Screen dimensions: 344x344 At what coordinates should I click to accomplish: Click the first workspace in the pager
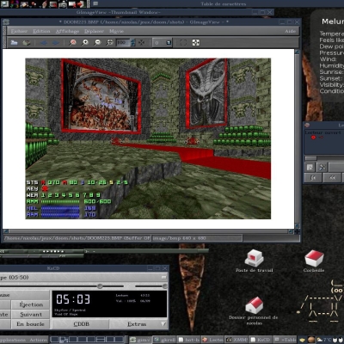pyautogui.click(x=55, y=340)
